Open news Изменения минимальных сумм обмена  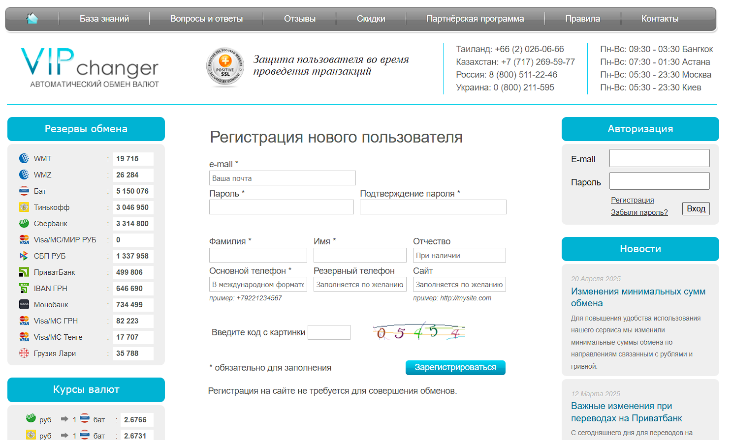638,297
